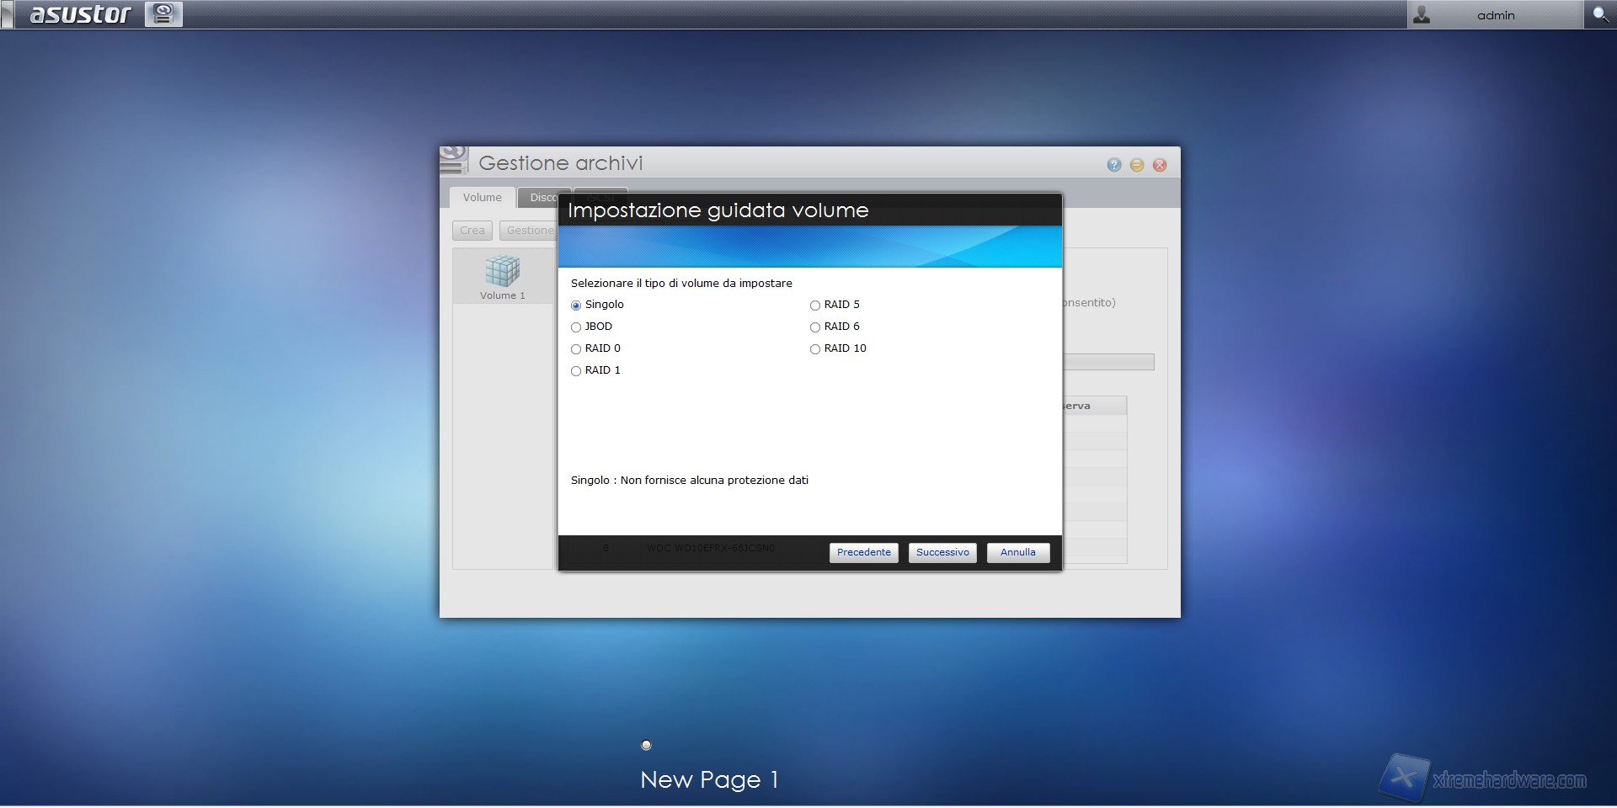
Task: Open the search magnifier icon
Action: (1599, 14)
